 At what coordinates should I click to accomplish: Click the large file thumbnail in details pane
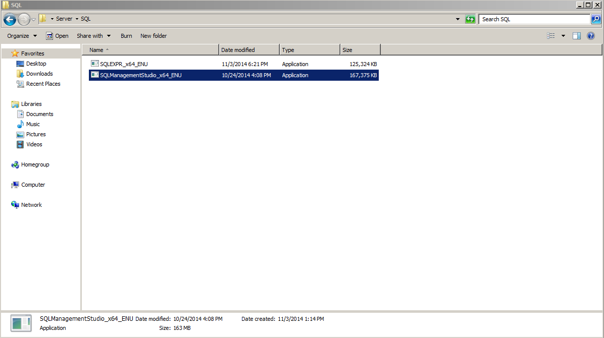21,323
